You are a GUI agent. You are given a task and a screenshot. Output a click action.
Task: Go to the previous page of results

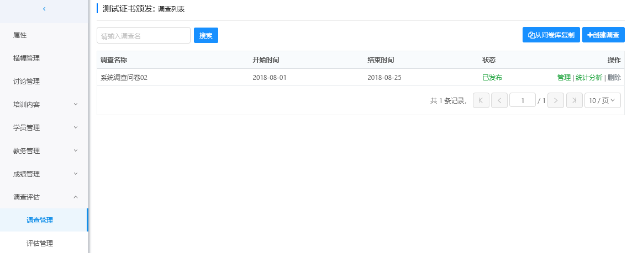point(499,100)
